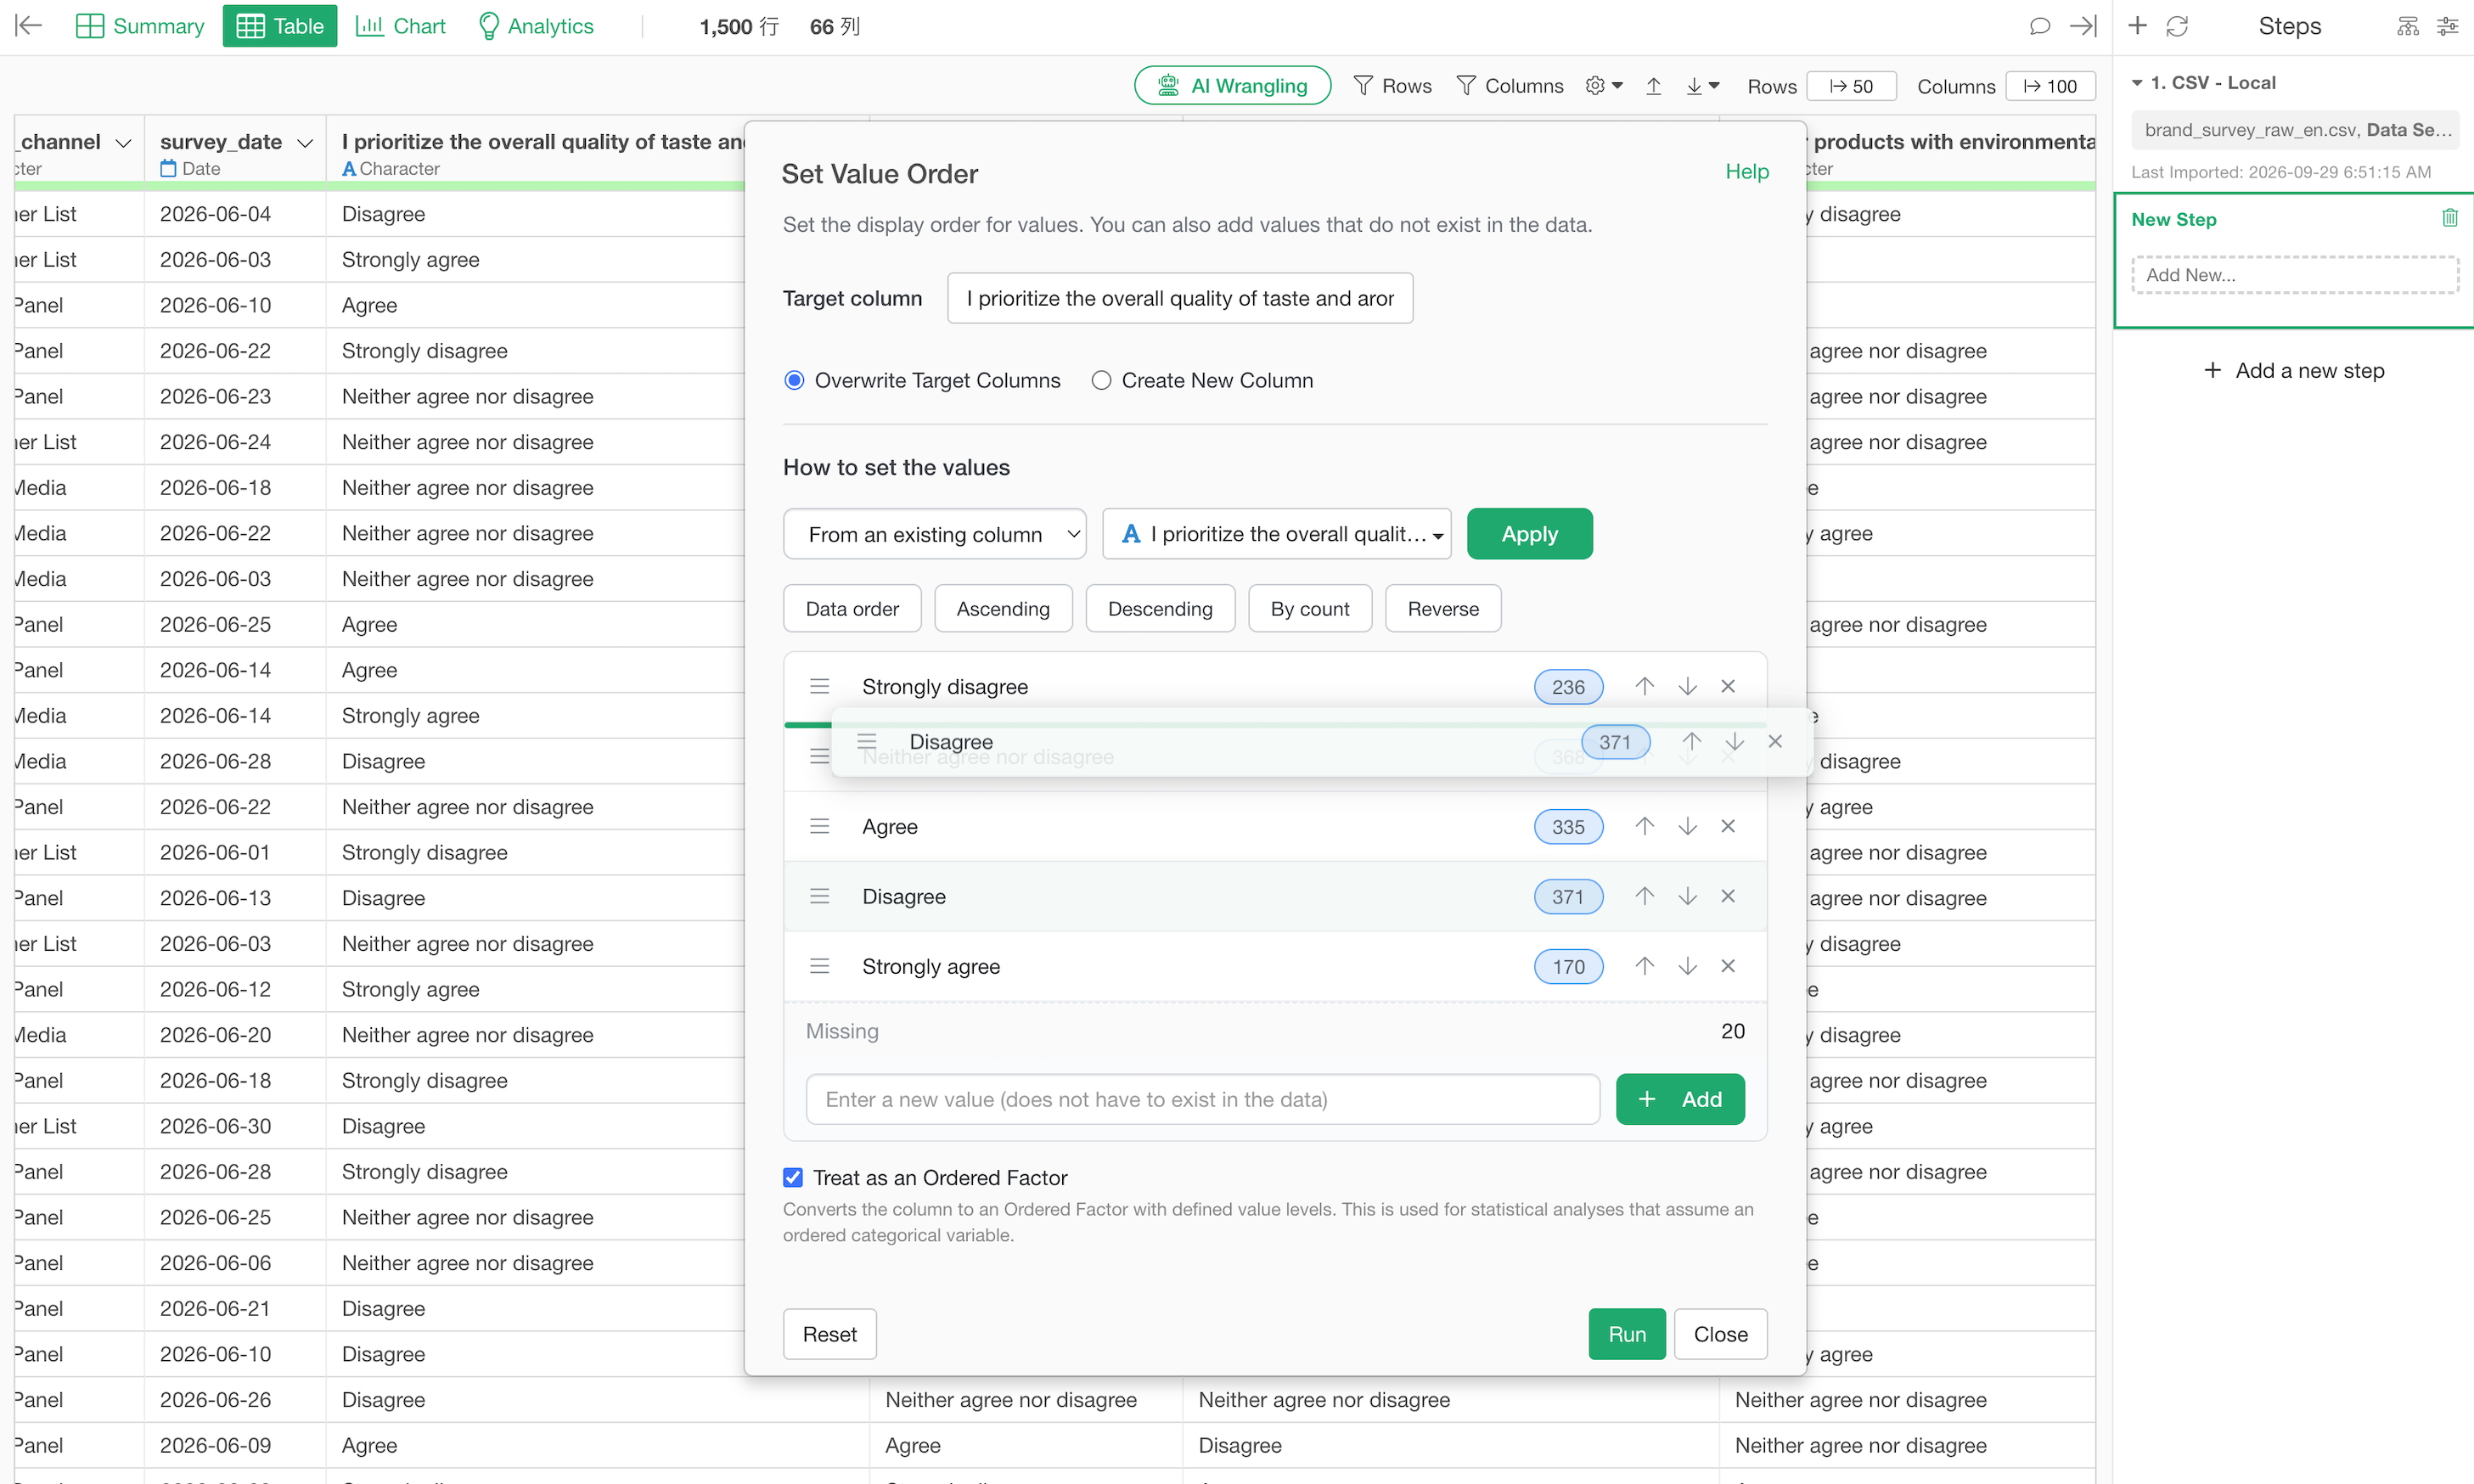Image resolution: width=2474 pixels, height=1484 pixels.
Task: Switch to the Chart view
Action: (401, 26)
